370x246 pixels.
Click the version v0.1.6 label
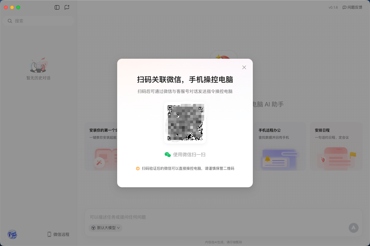333,7
